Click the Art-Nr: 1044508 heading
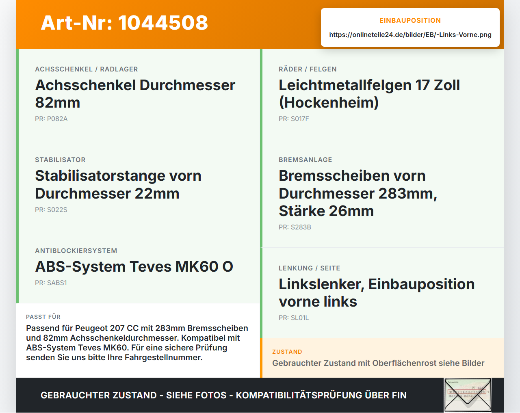Image resolution: width=520 pixels, height=413 pixels. pos(124,23)
